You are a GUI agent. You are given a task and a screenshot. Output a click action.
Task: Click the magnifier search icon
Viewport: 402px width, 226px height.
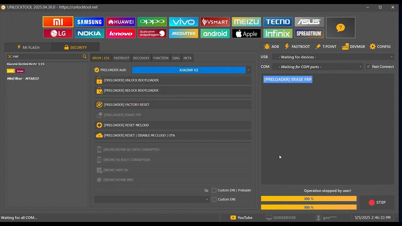click(84, 56)
